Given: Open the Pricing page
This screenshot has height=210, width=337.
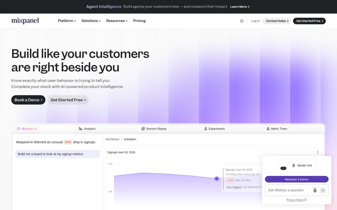Looking at the screenshot, I should 139,21.
